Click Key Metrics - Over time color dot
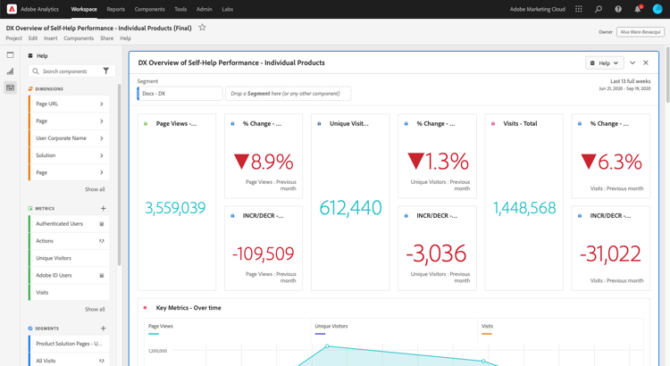This screenshot has height=366, width=670. [146, 307]
